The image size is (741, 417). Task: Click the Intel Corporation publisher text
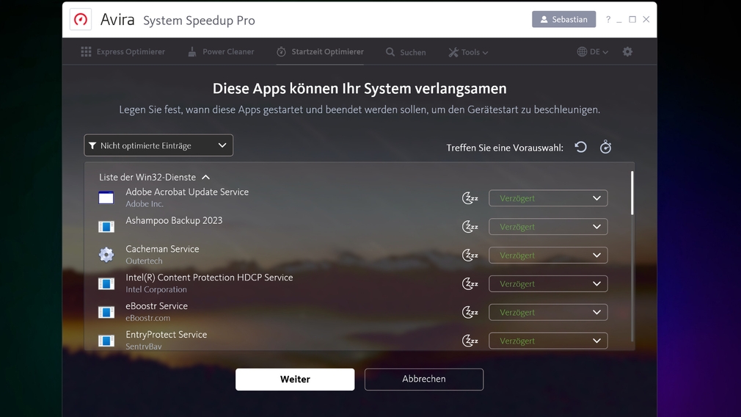[x=156, y=289]
